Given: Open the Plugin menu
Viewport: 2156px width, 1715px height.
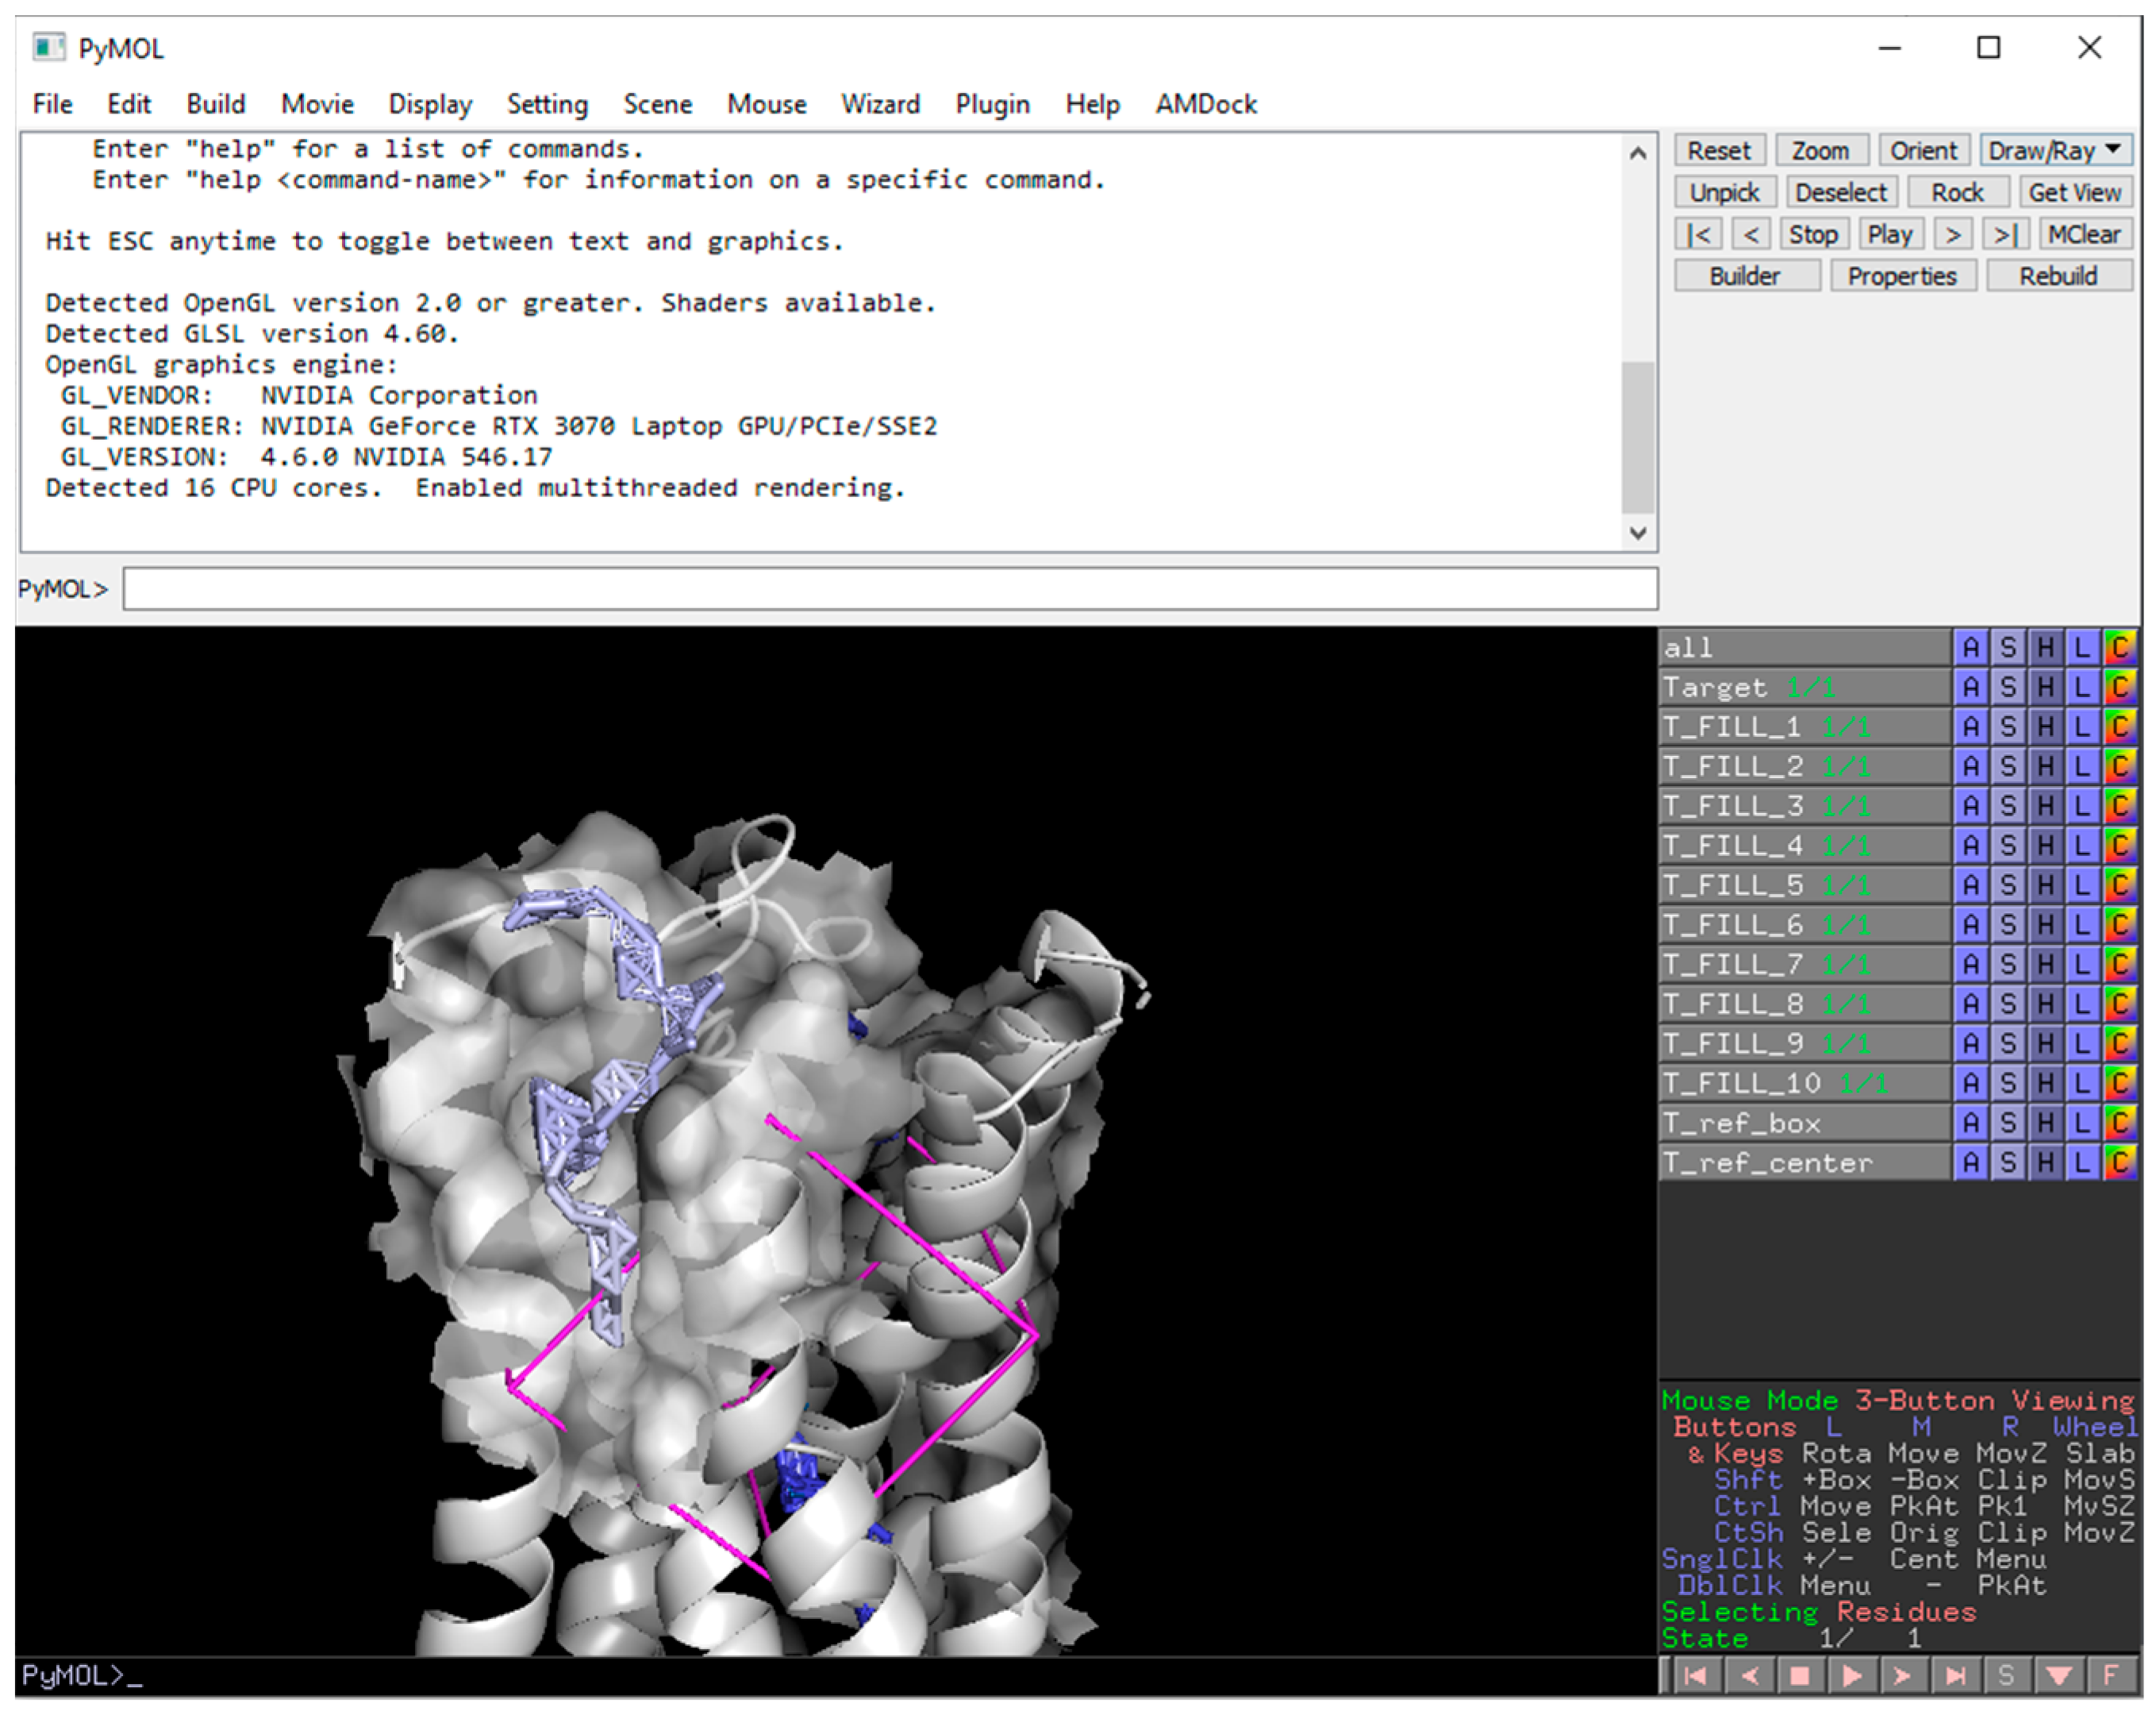Looking at the screenshot, I should point(992,104).
